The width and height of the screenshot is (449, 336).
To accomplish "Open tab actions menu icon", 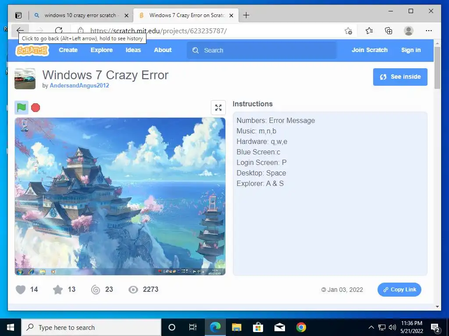I will [18, 15].
